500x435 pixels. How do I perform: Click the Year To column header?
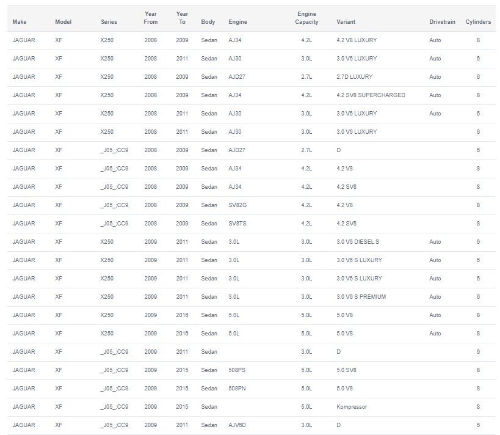pos(182,18)
